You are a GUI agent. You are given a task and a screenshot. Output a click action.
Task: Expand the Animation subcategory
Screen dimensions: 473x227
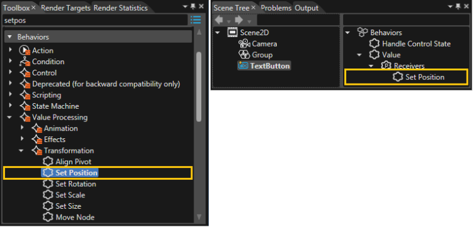22,128
